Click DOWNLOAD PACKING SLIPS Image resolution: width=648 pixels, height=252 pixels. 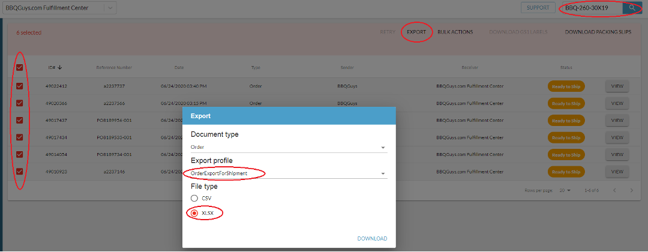tap(598, 32)
